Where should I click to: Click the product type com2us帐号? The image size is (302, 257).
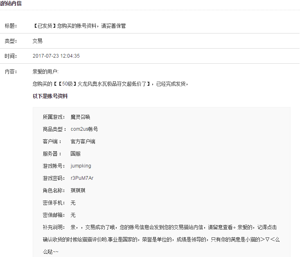coord(84,129)
